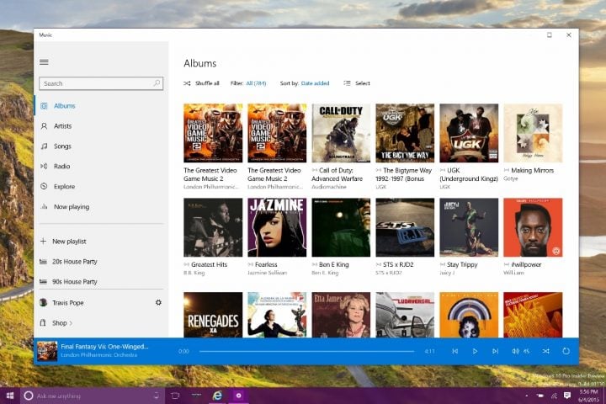Click the Music app taskbar icon
The height and width of the screenshot is (404, 606).
pyautogui.click(x=238, y=396)
